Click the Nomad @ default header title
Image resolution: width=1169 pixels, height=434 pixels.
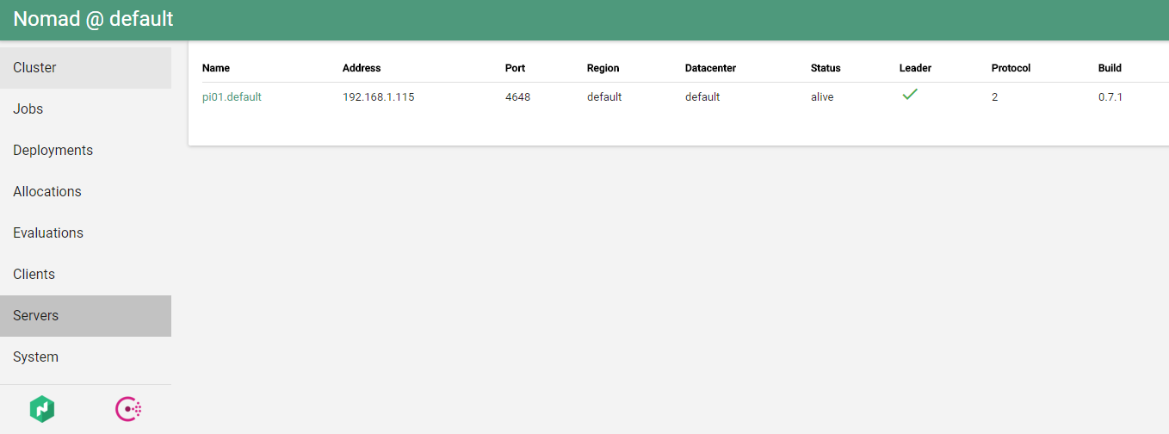click(93, 19)
